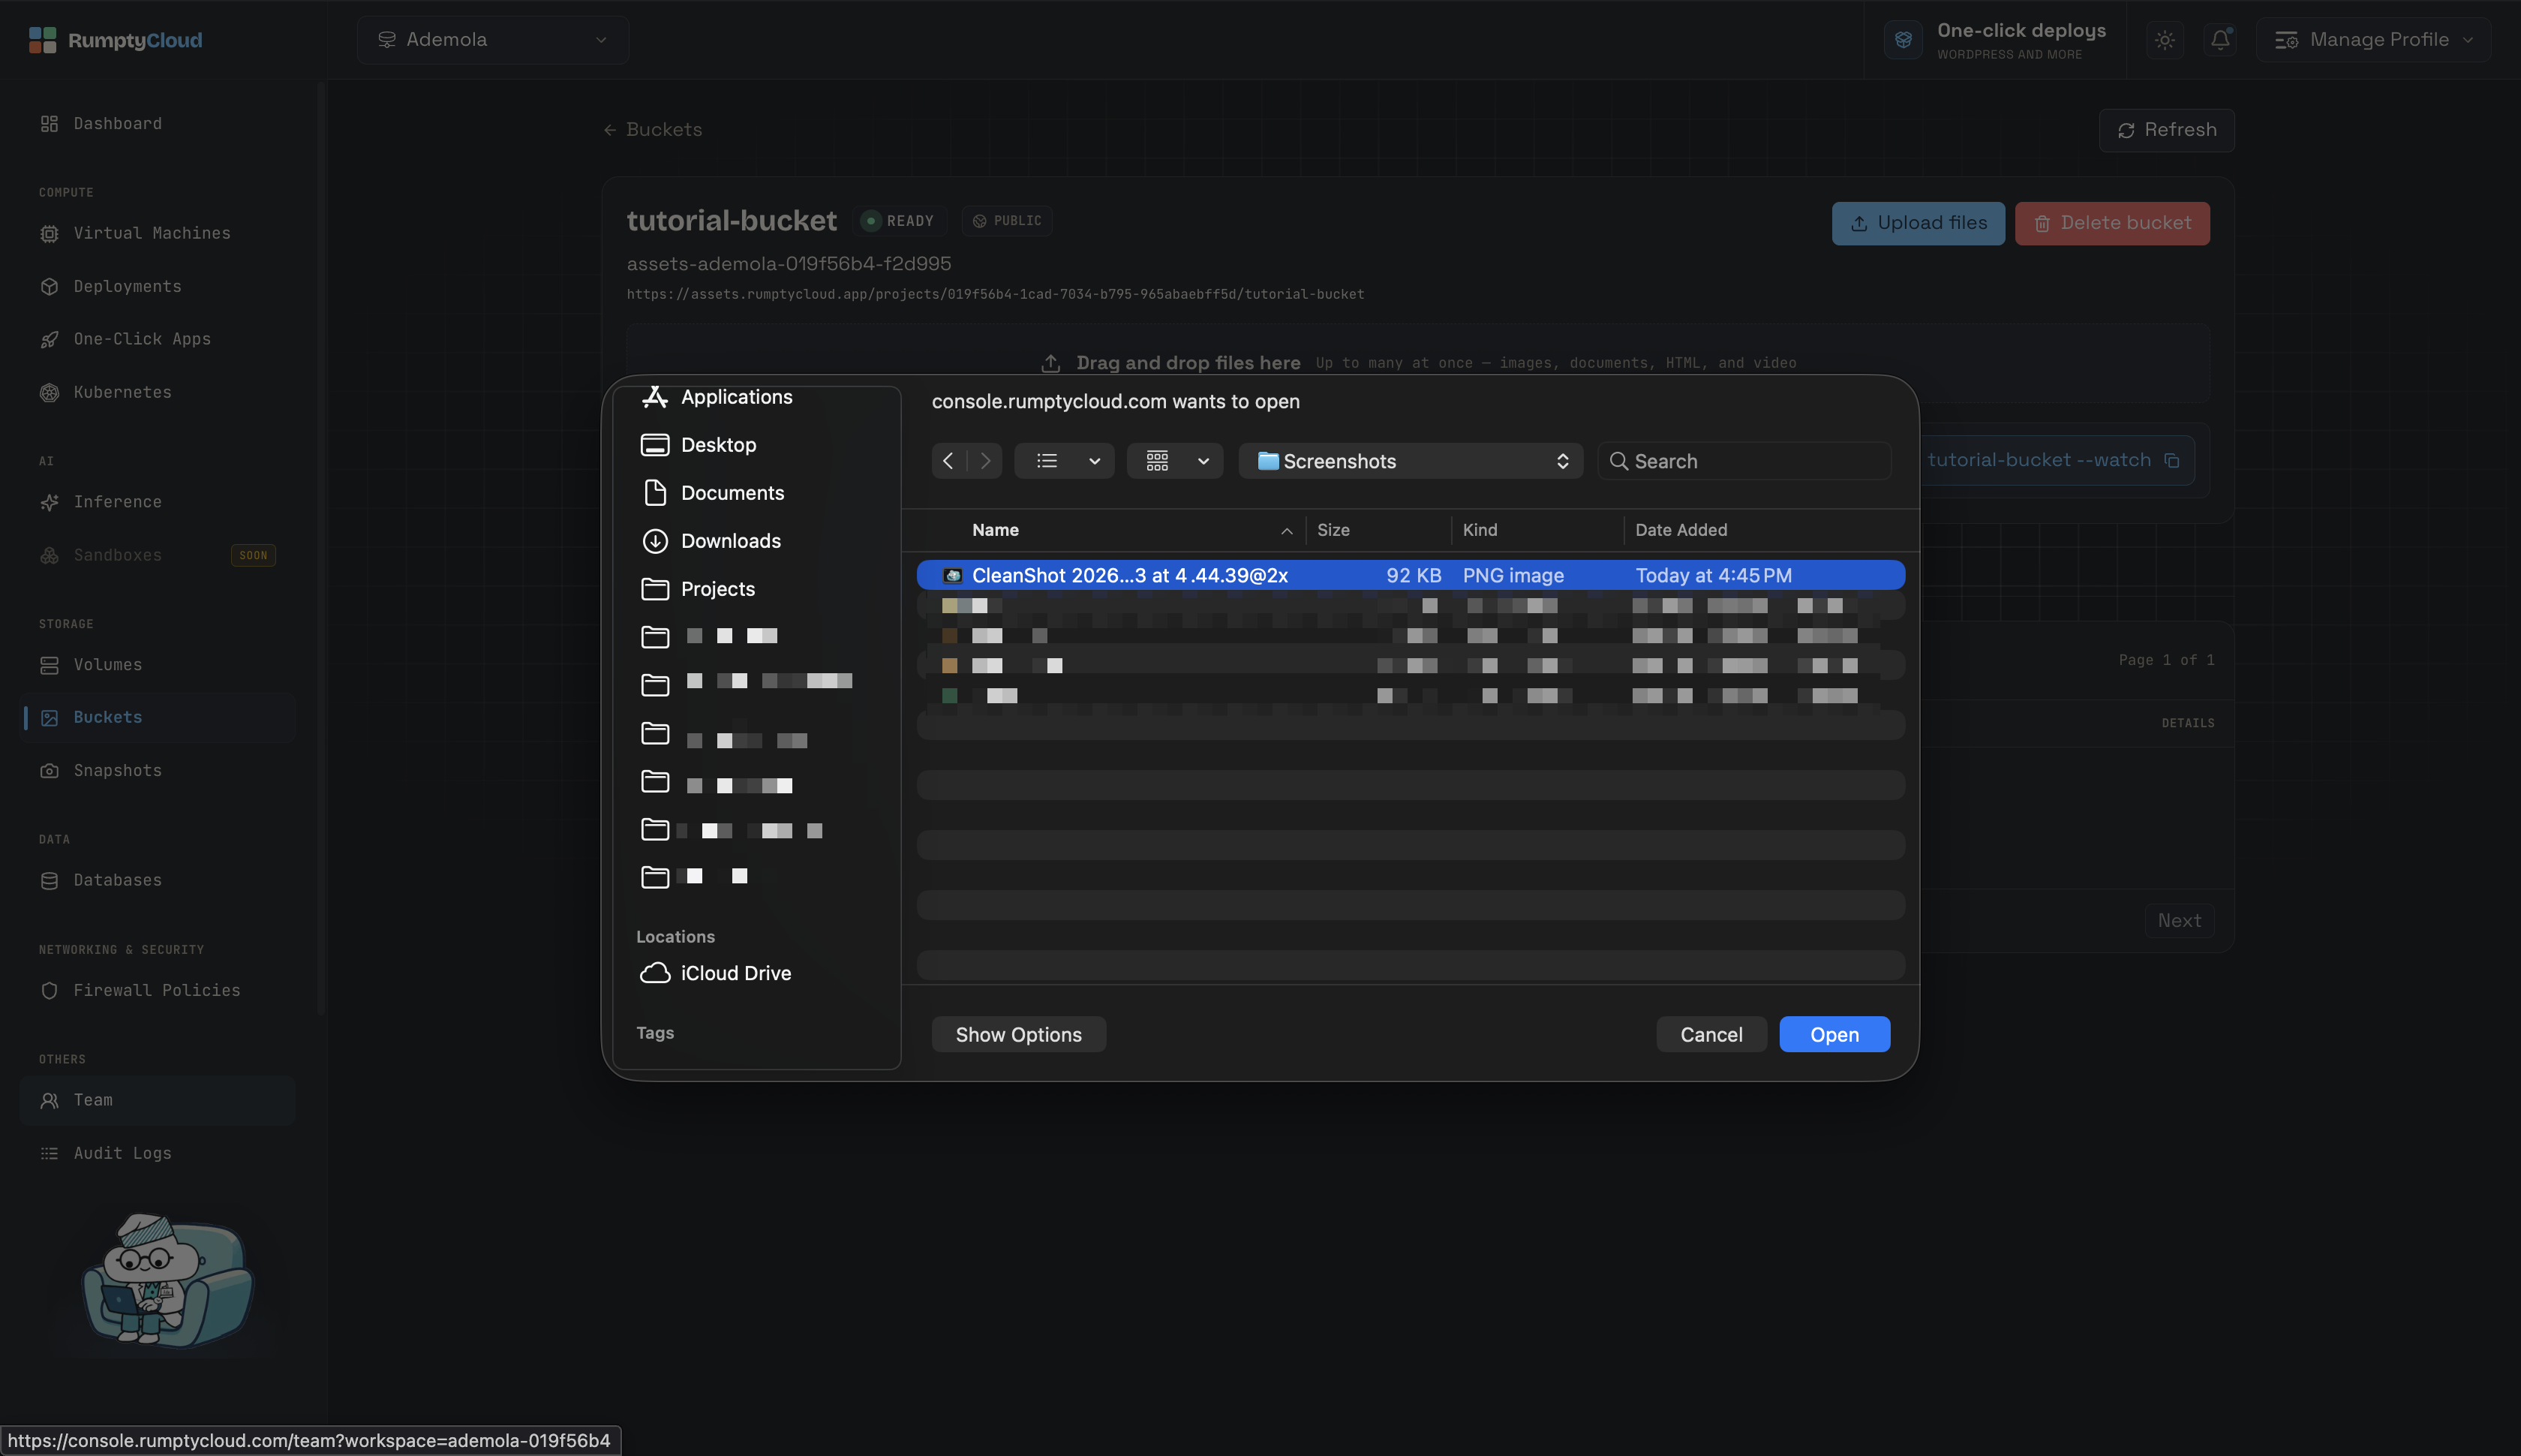
Task: Go to Dashboard in the sidebar
Action: pos(117,123)
